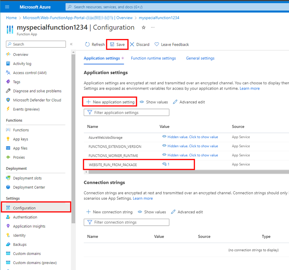The height and width of the screenshot is (270, 289).
Task: Open the ellipsis more options menu
Action: [153, 27]
